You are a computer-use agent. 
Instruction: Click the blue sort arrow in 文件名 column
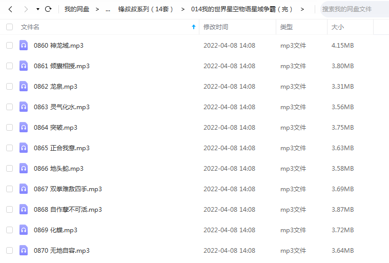point(194,27)
